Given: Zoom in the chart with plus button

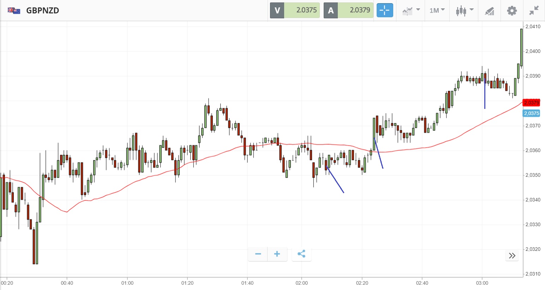Looking at the screenshot, I should (x=277, y=254).
